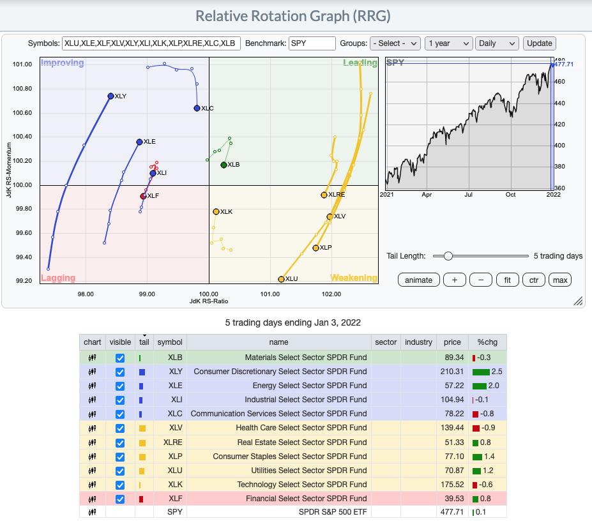
Task: Sort table by sector column
Action: (386, 342)
